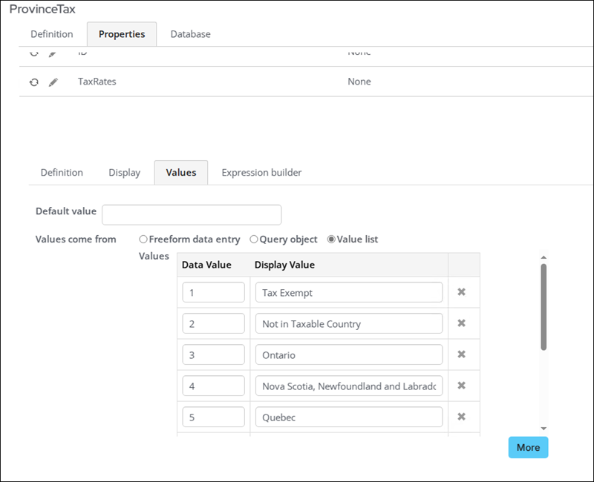The width and height of the screenshot is (594, 482).
Task: Click the refresh icon beside TaxRates
Action: tap(33, 82)
